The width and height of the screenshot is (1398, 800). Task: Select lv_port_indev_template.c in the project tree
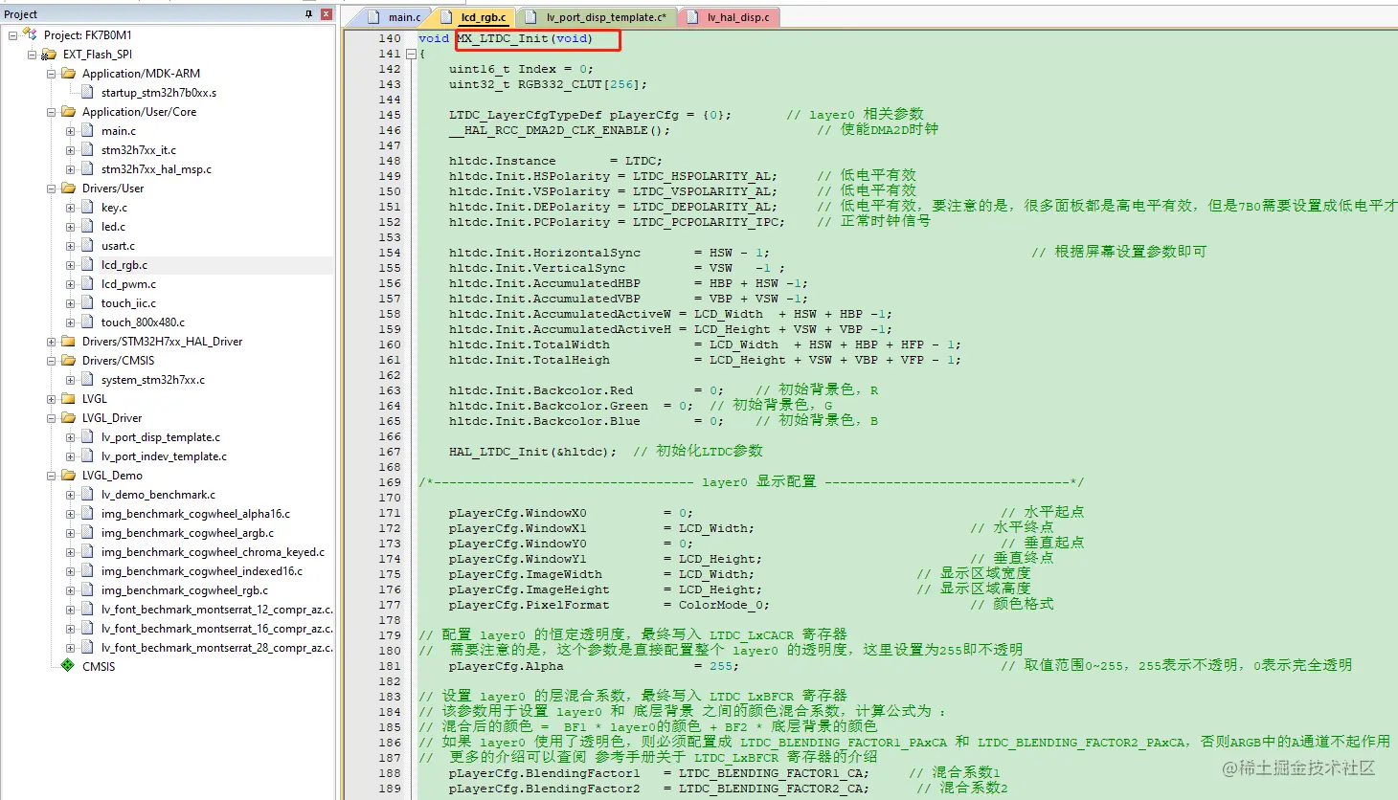[x=164, y=456]
